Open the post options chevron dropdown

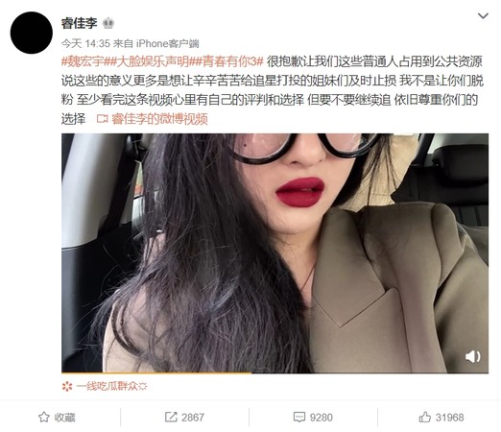point(483,15)
